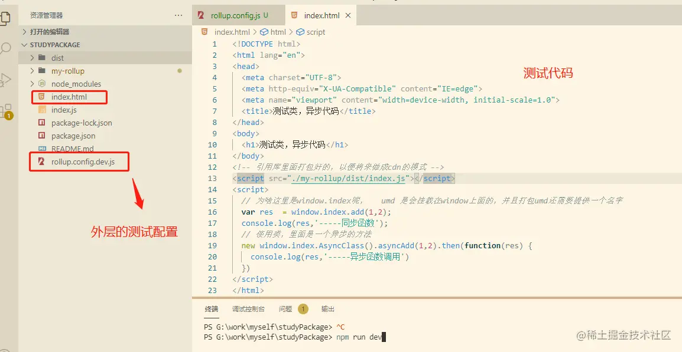Click the rollup icon on rollup.config.js tab
Viewport: 682px width, 352px height.
(201, 15)
